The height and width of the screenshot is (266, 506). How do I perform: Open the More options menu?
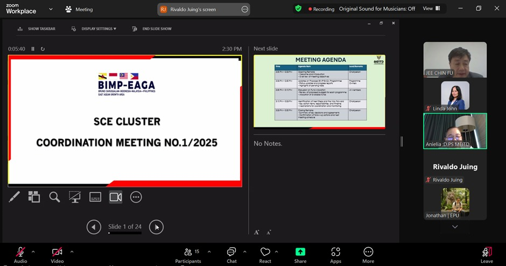click(x=368, y=255)
